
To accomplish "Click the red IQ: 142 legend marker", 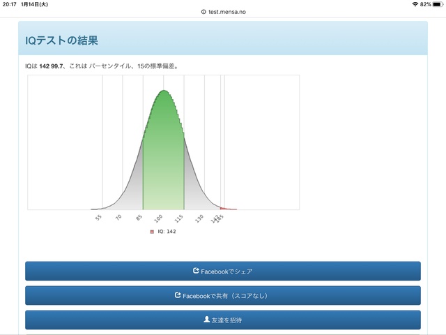I will 152,232.
